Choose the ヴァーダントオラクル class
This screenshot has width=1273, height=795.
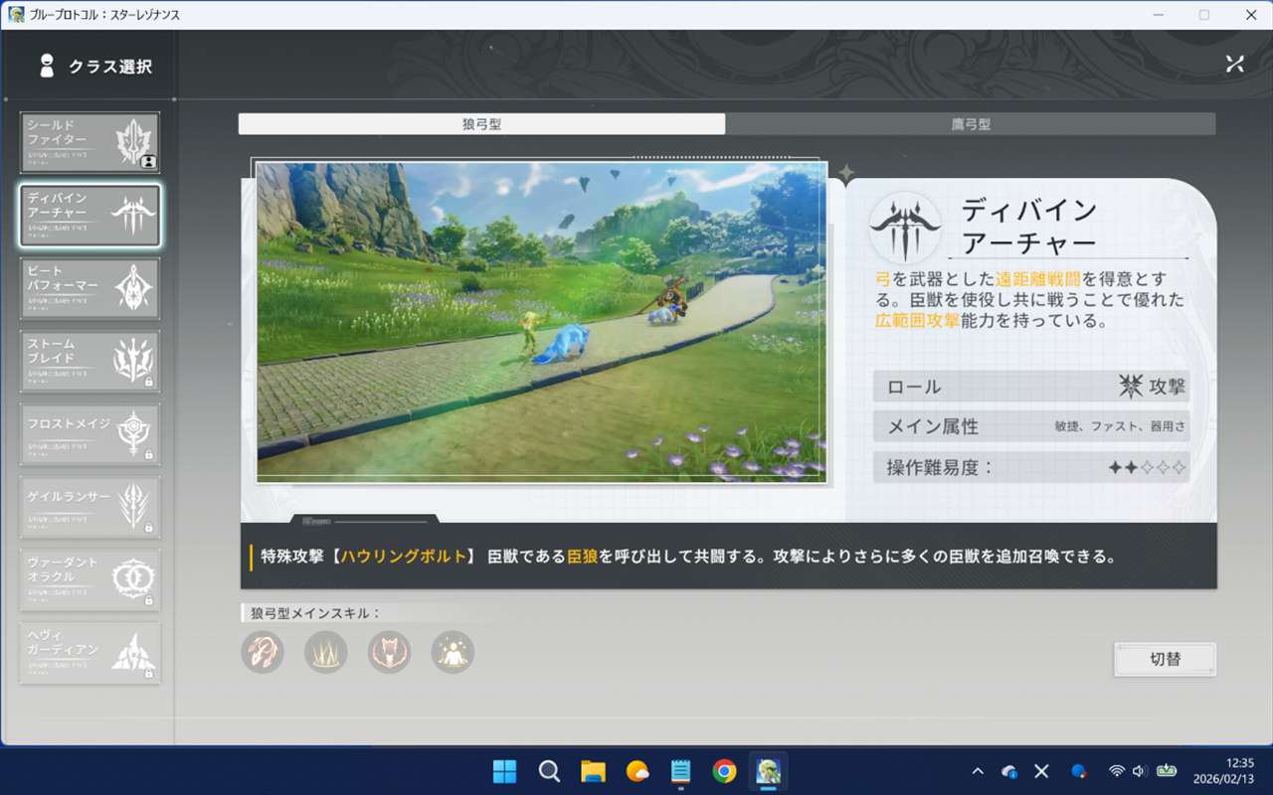coord(90,579)
